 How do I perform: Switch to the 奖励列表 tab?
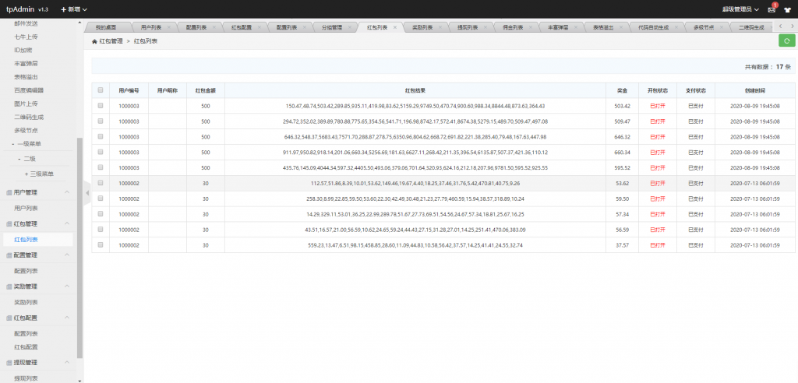[x=419, y=27]
